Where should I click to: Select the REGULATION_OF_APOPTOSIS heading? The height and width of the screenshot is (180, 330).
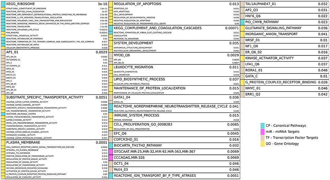click(138, 4)
